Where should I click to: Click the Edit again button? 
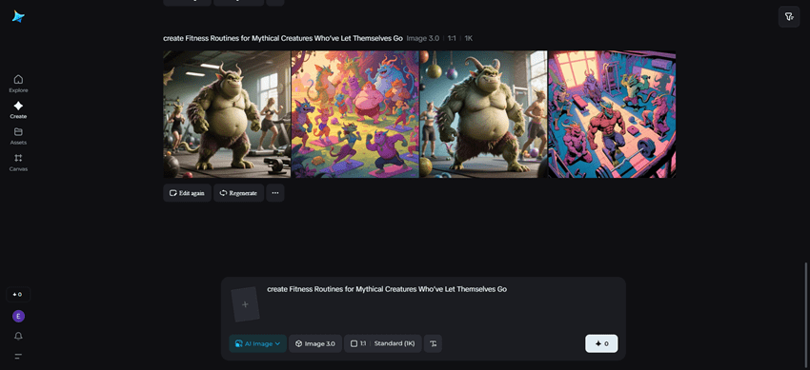187,193
